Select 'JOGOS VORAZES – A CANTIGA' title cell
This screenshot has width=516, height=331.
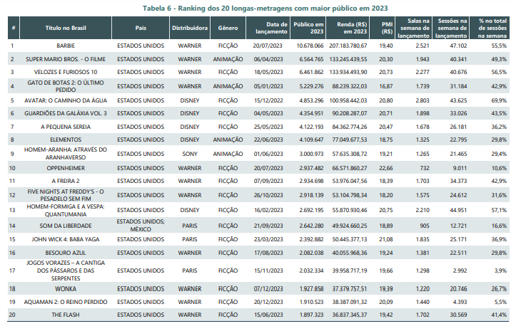[x=66, y=270]
